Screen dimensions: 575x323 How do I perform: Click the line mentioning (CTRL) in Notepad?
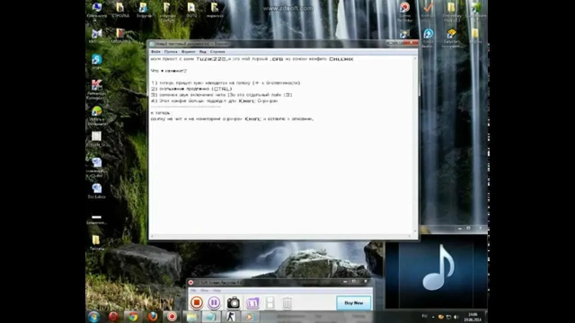click(x=192, y=89)
